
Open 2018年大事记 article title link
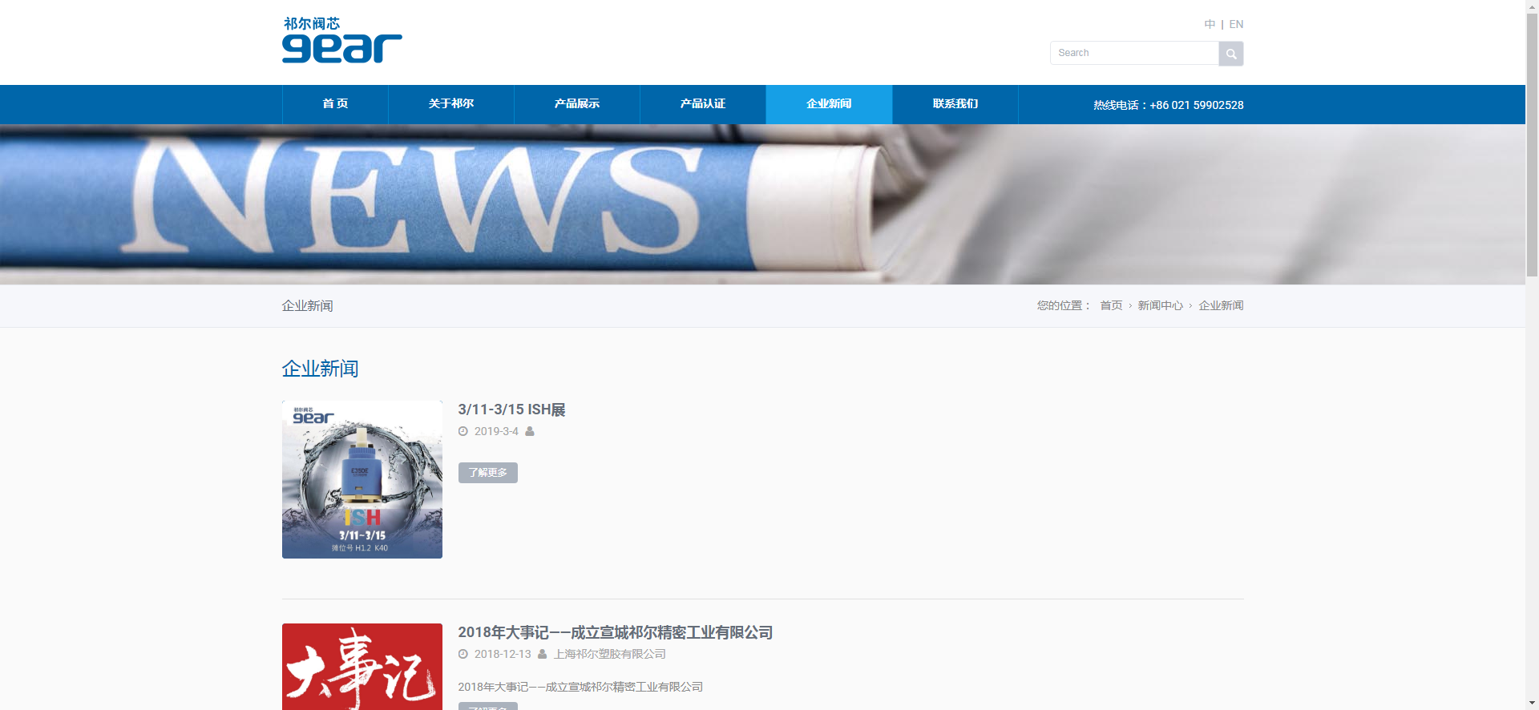615,632
